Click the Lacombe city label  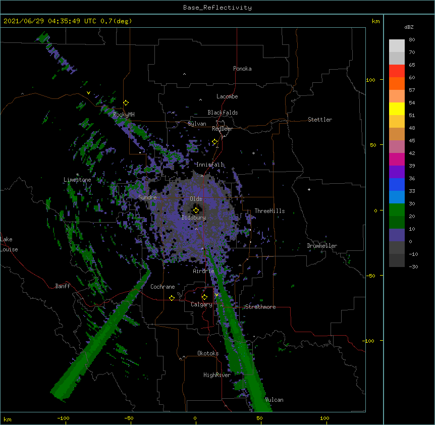227,96
